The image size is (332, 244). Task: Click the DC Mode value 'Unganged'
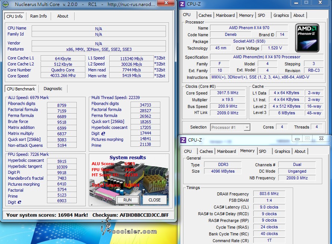297,171
